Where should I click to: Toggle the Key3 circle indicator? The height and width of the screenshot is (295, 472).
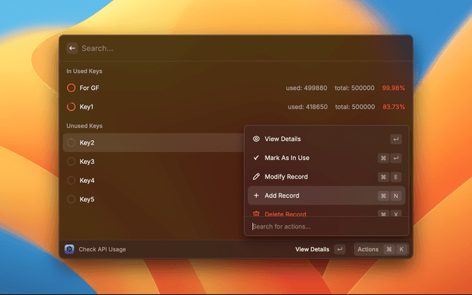[x=72, y=162]
